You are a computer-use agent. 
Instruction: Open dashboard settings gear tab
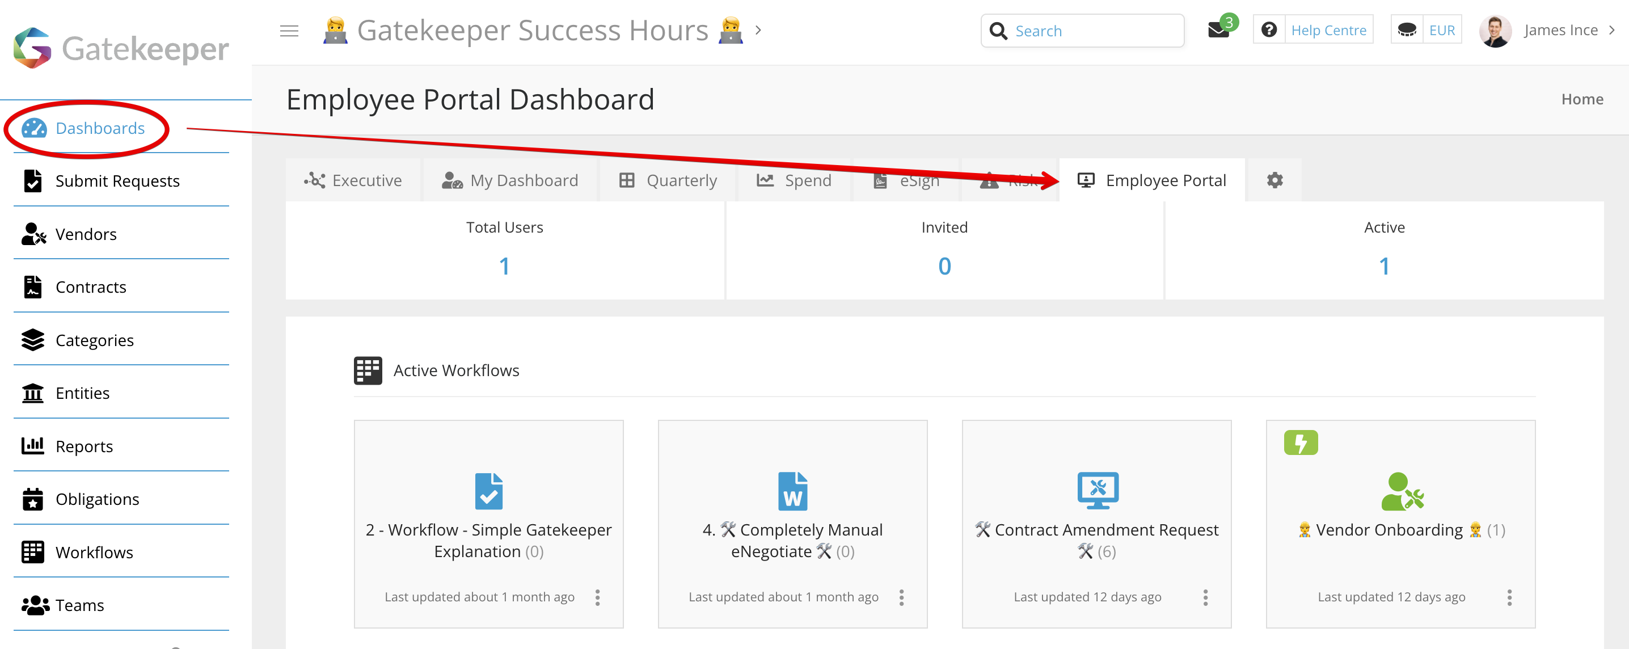pos(1274,180)
